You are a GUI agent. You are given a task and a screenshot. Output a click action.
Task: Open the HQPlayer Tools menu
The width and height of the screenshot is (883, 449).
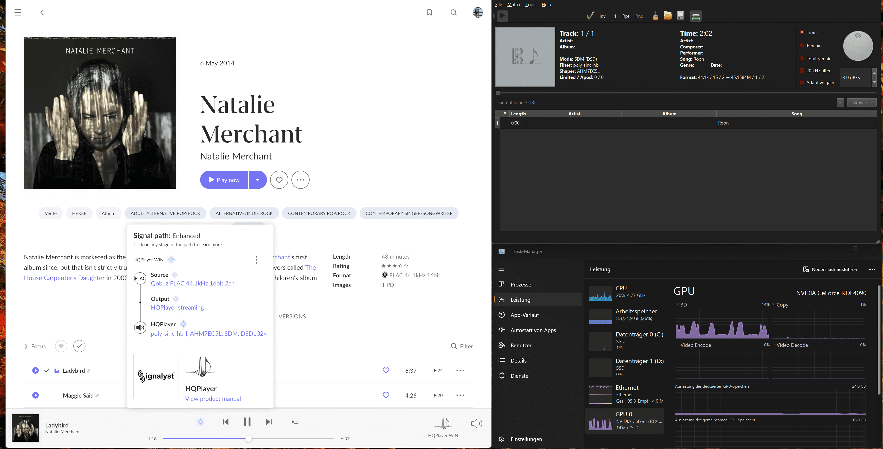(531, 5)
